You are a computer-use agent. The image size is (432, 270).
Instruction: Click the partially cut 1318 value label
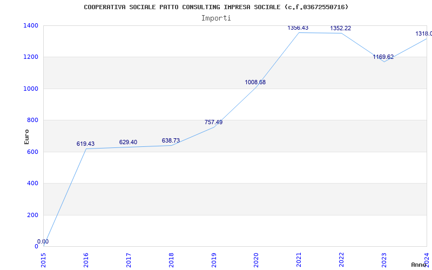[424, 33]
